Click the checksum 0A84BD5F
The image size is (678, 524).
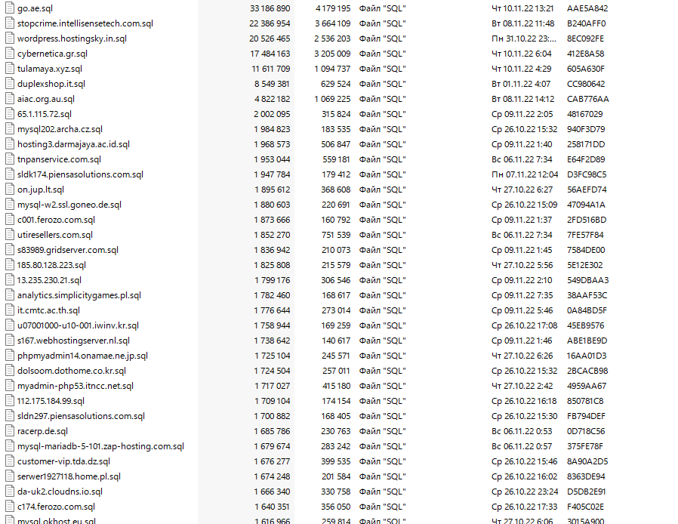(x=587, y=310)
